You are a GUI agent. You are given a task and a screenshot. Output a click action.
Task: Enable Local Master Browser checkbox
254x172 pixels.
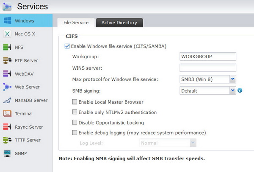(75, 102)
